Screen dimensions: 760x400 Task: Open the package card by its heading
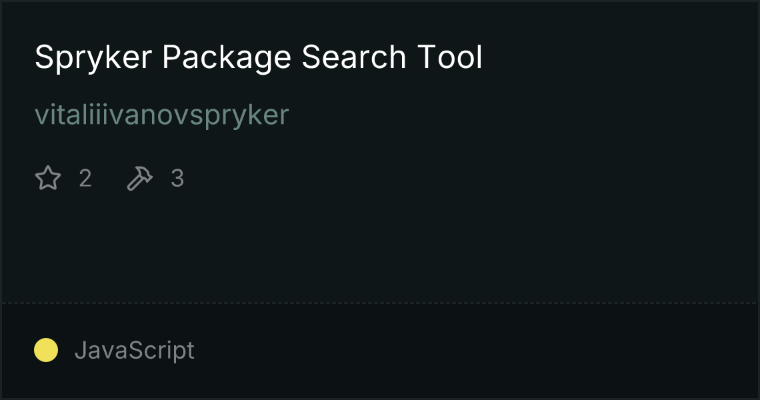pyautogui.click(x=258, y=57)
